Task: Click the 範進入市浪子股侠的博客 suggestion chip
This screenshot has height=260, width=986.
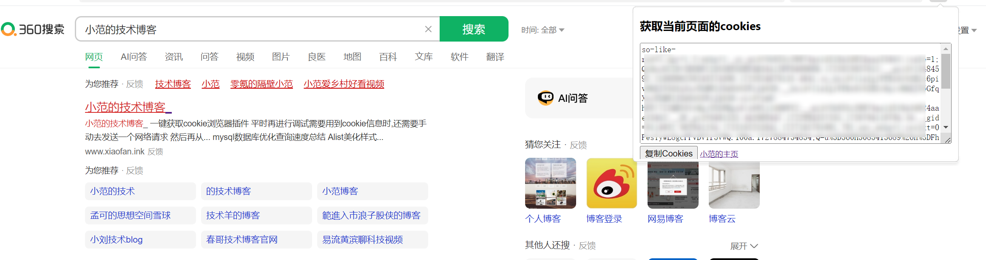Action: coord(372,215)
